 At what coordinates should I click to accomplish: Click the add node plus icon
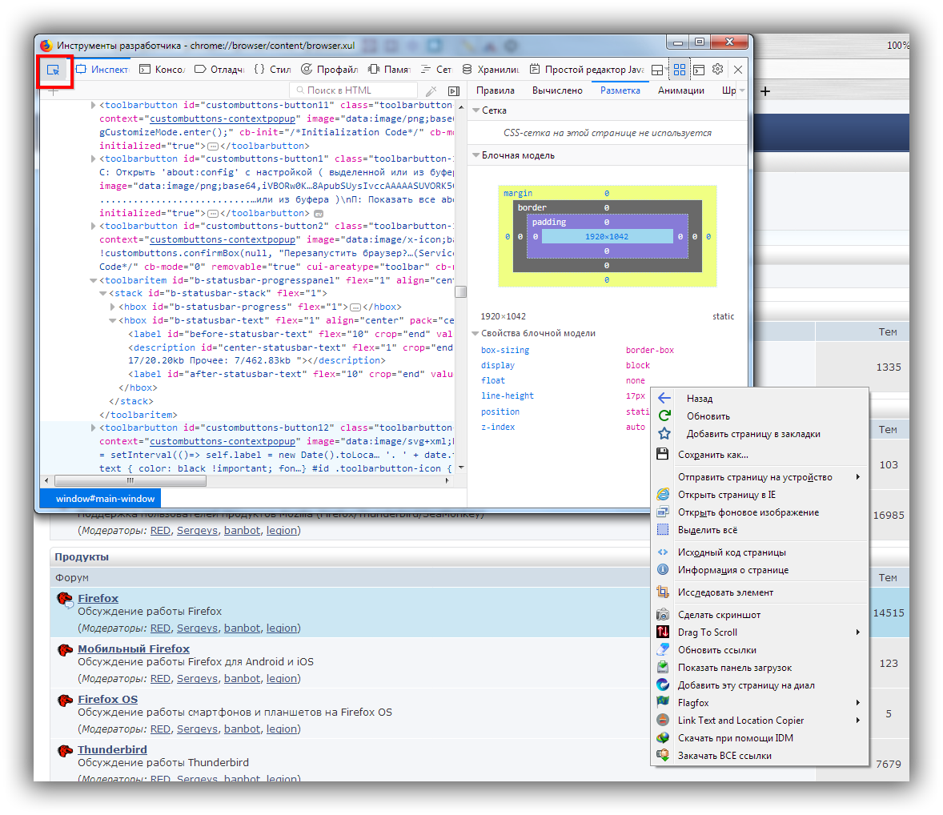[54, 91]
